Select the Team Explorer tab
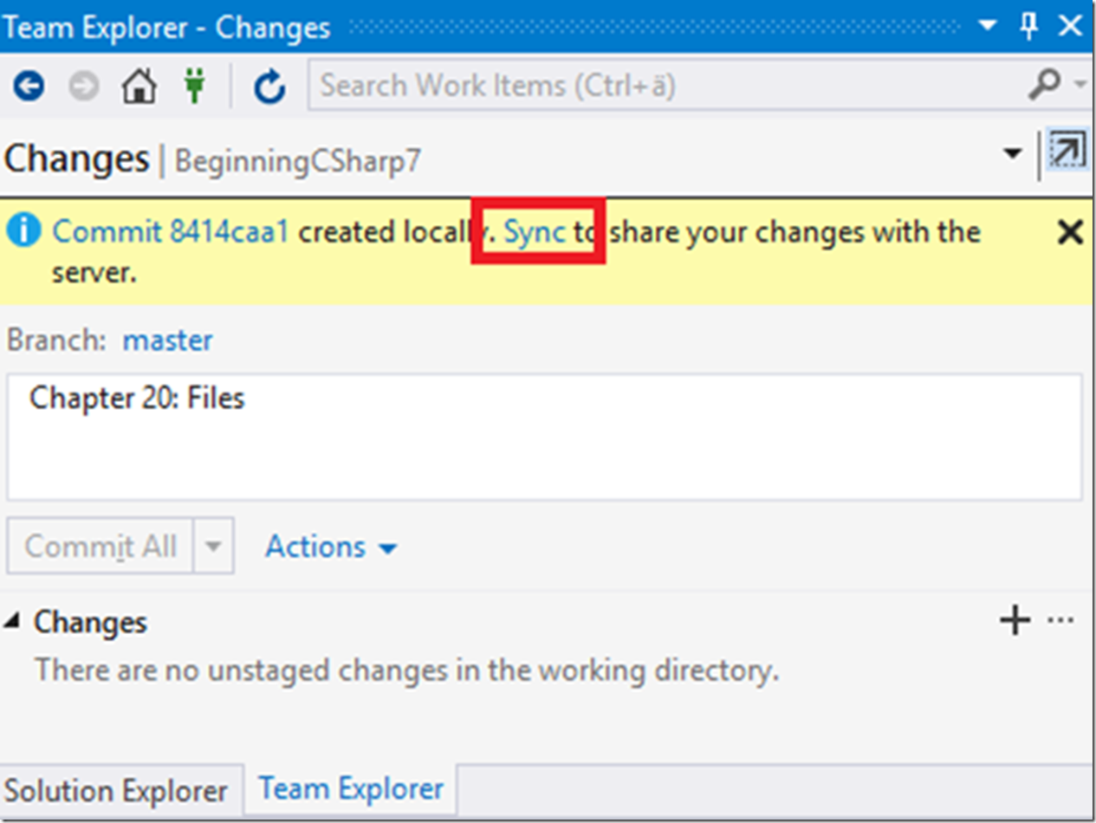1096x823 pixels. (351, 788)
